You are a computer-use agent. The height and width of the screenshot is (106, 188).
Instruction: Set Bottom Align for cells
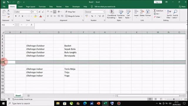tap(55, 12)
